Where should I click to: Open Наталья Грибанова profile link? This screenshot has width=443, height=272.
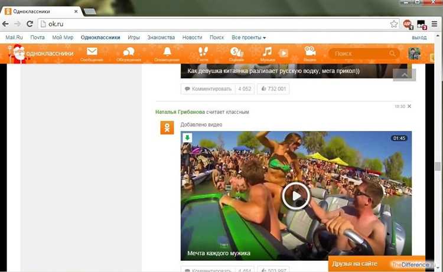180,112
